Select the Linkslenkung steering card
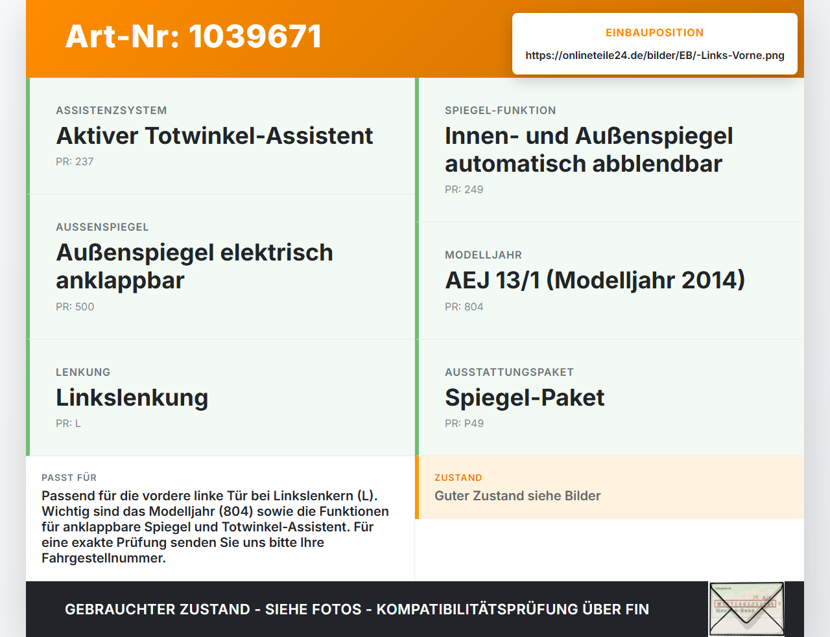Screen dimensions: 830x637 coord(220,398)
